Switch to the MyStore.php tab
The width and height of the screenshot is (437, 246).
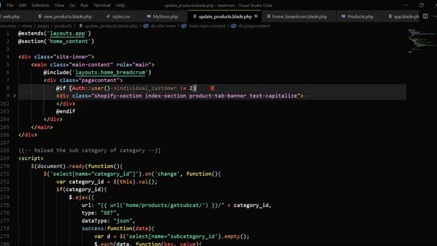pos(165,16)
